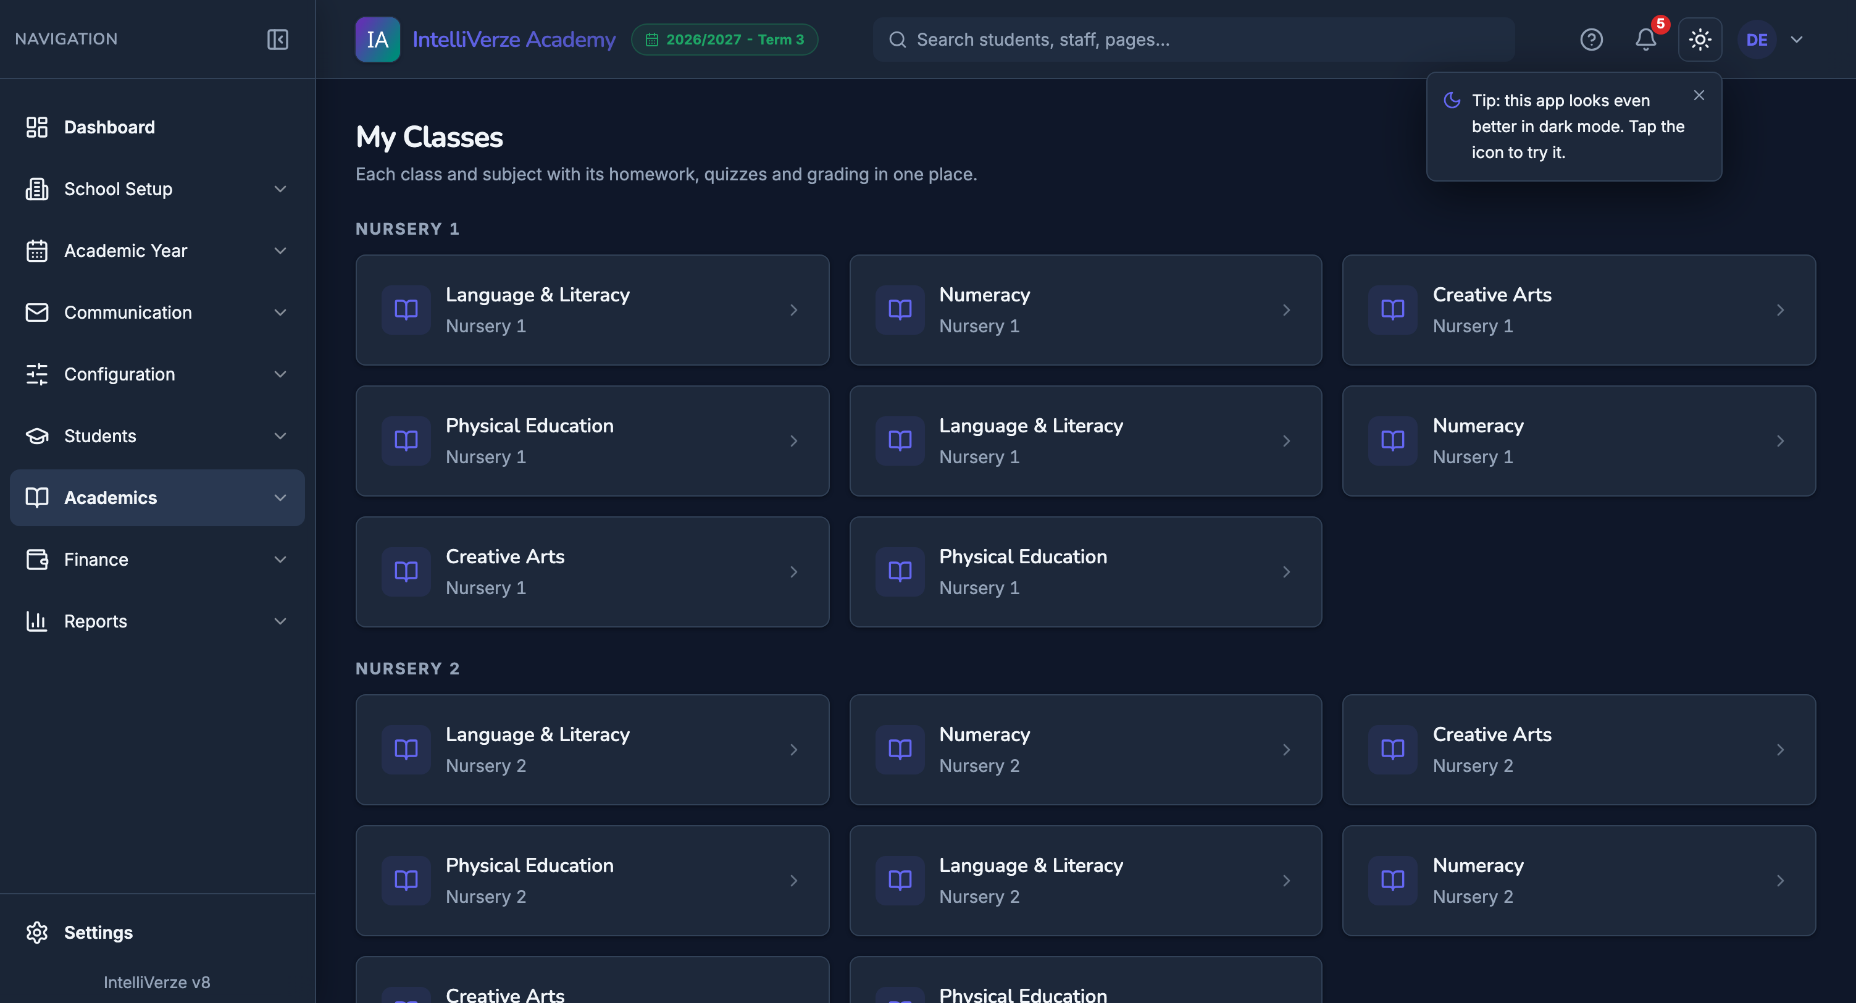Open first Nursery 1 Creative Arts card
Image resolution: width=1856 pixels, height=1003 pixels.
1579,310
